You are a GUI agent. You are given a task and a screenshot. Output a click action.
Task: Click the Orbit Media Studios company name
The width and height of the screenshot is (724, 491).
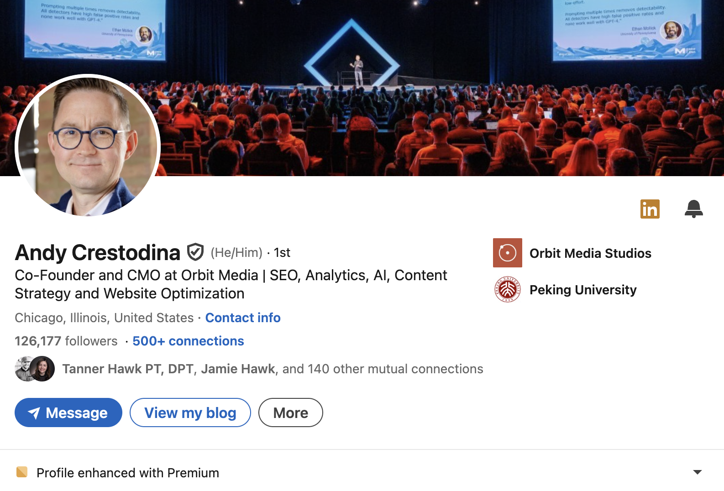(590, 253)
